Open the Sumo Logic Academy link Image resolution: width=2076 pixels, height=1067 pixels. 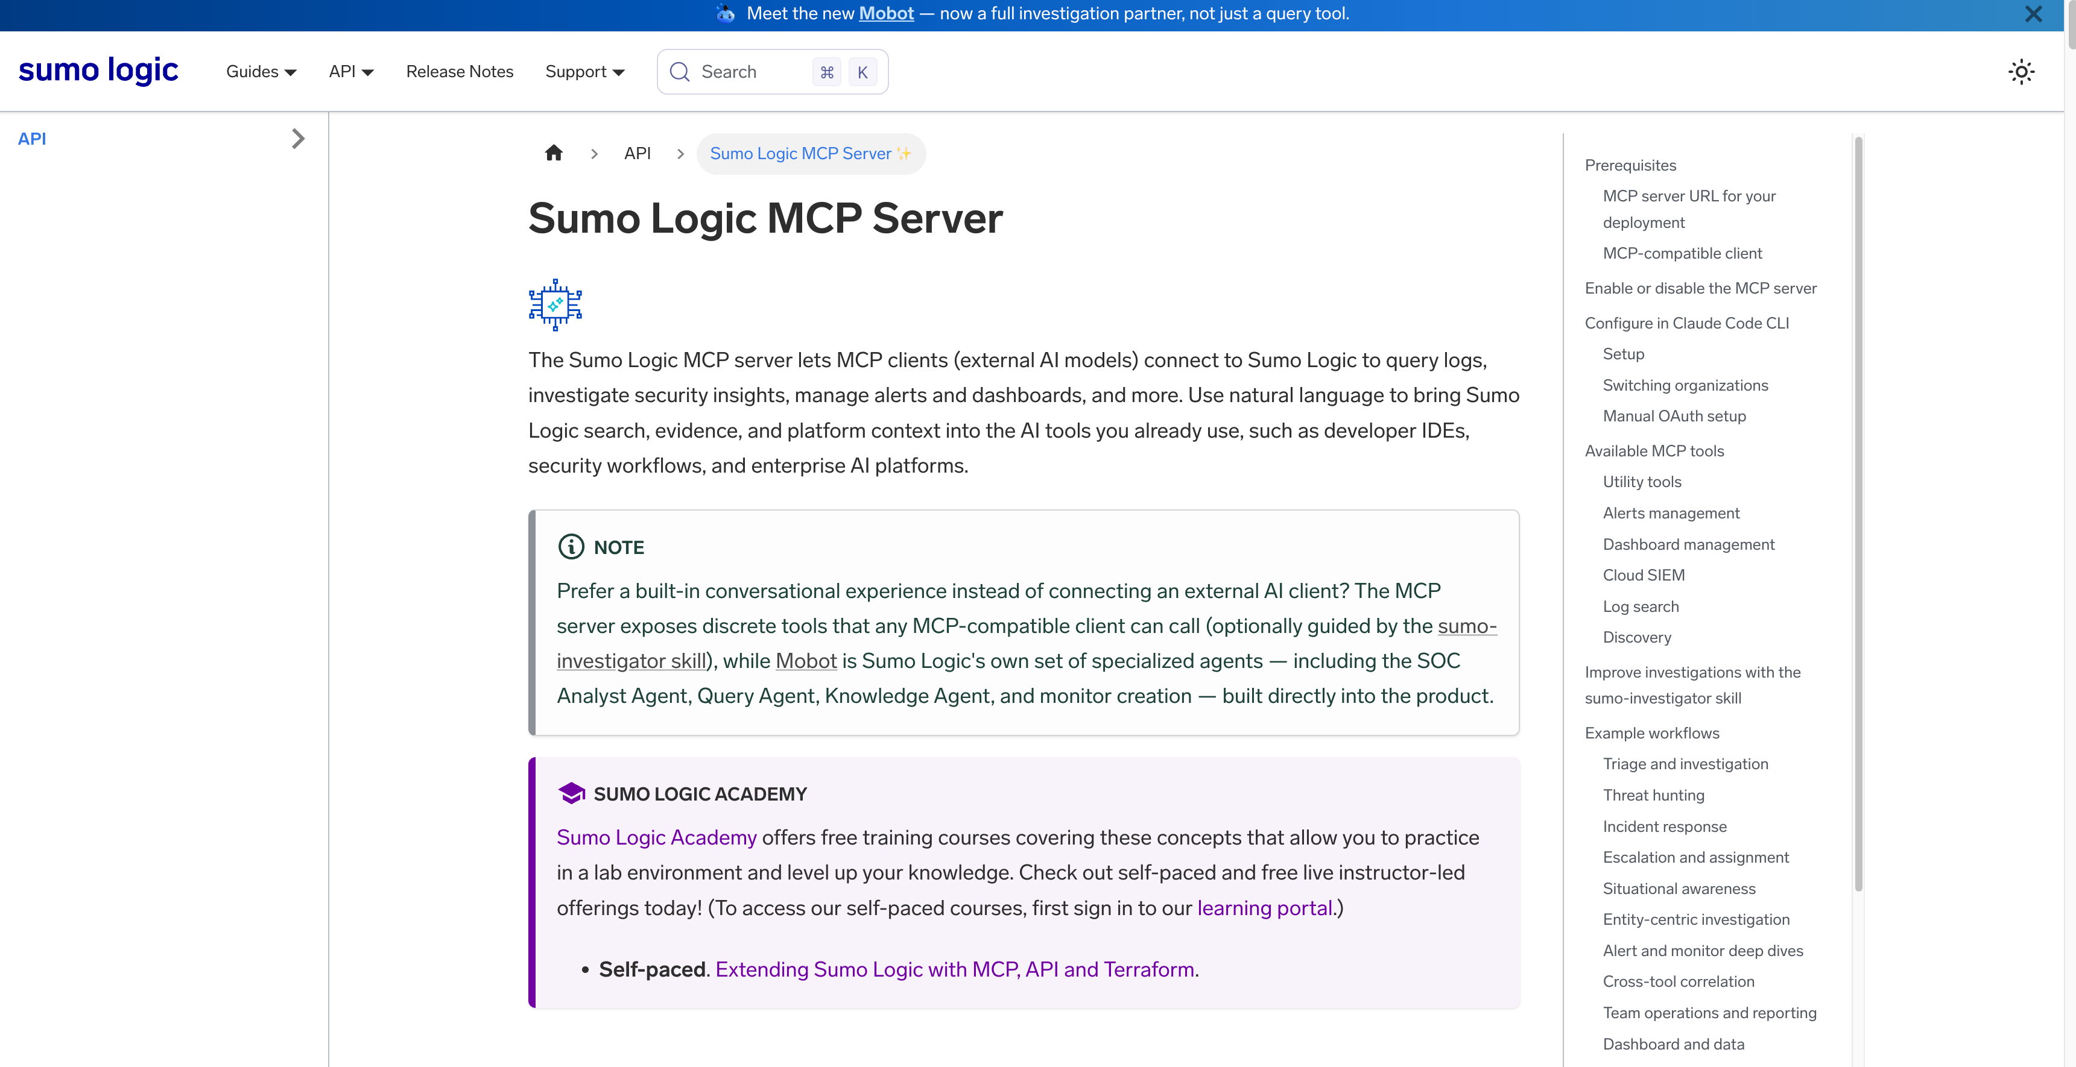pos(657,837)
